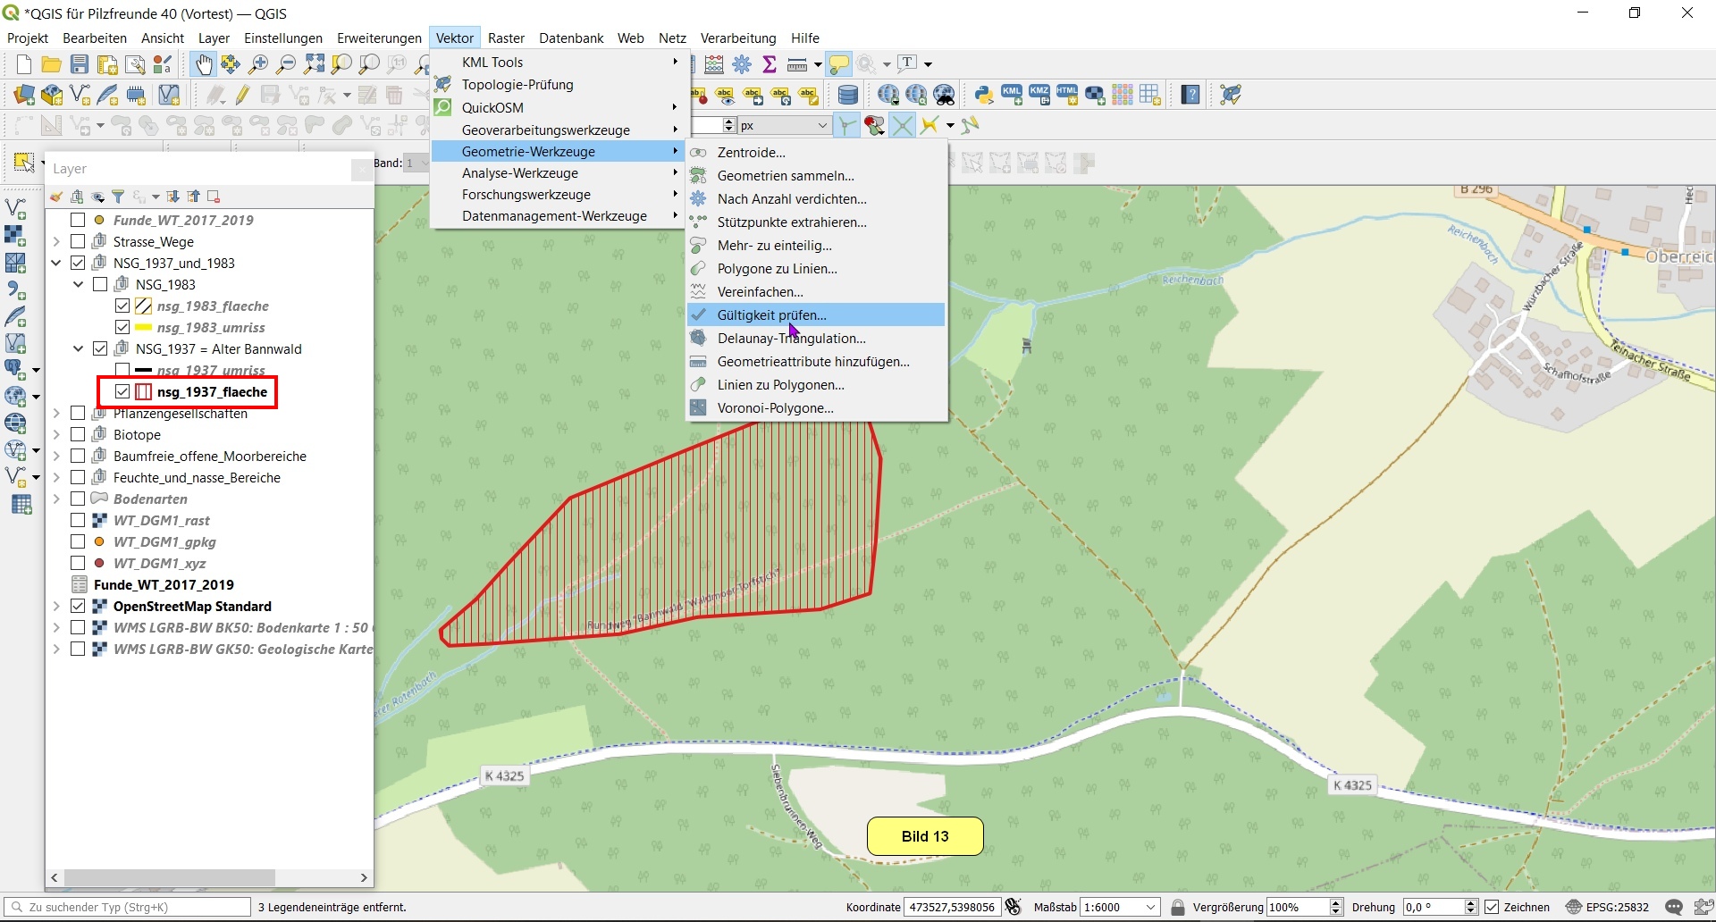Open the statistical summary Sigma icon
The width and height of the screenshot is (1716, 922).
(x=770, y=64)
